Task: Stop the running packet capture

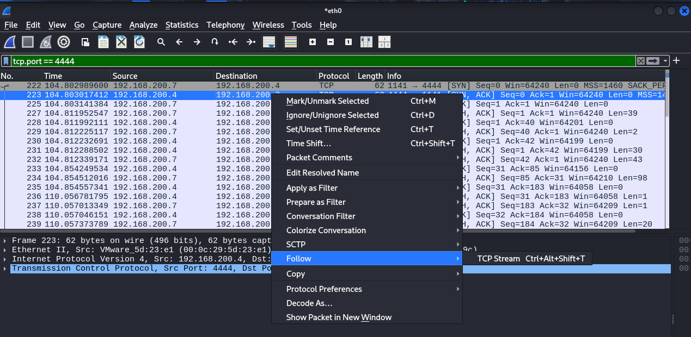Action: (x=28, y=42)
